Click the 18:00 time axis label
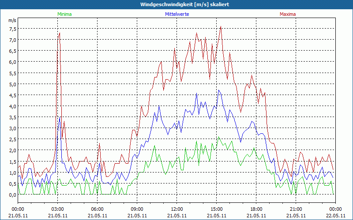This screenshot has height=220, width=353. [256, 209]
